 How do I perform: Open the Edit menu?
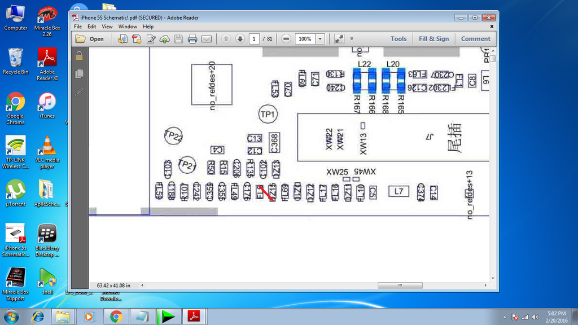(x=91, y=26)
